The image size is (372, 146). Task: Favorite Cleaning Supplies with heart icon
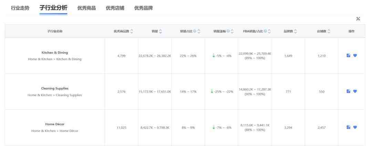tap(355, 91)
